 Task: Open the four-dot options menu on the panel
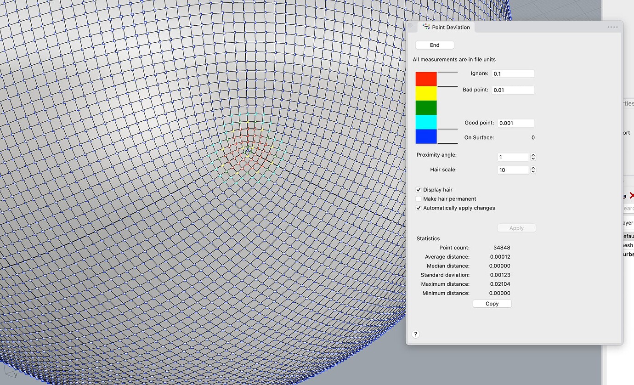coord(612,27)
